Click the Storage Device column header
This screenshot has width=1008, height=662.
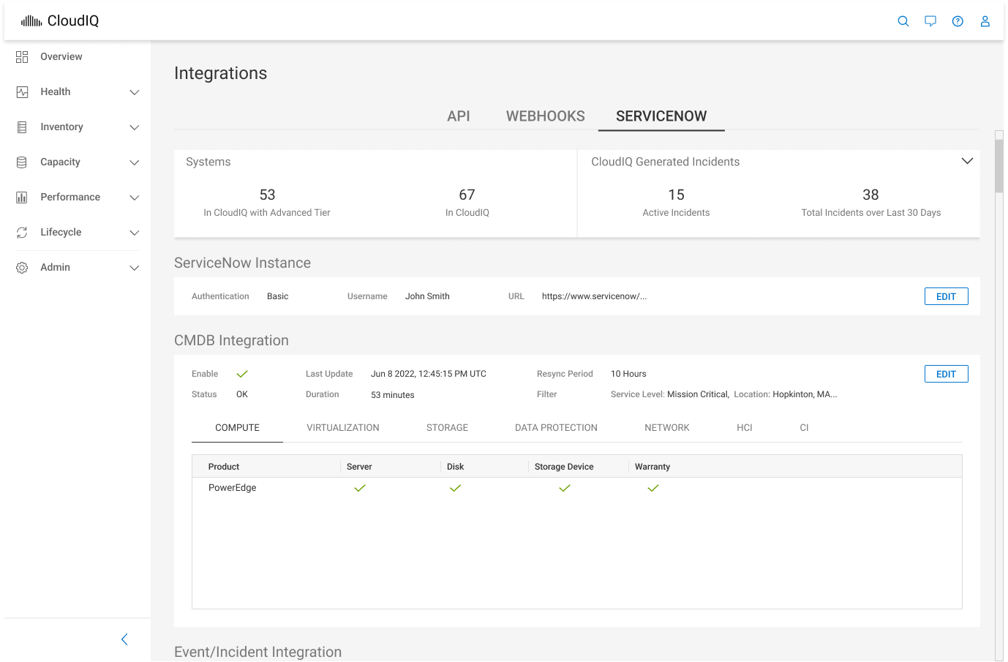pos(564,467)
